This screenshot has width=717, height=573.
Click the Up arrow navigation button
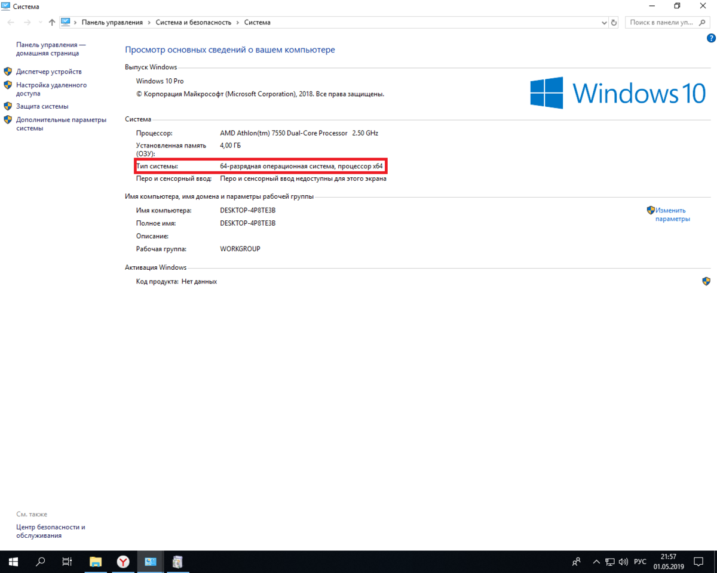[x=52, y=22]
